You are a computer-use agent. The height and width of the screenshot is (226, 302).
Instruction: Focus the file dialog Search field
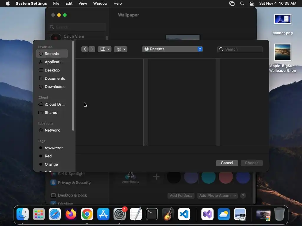(x=240, y=49)
